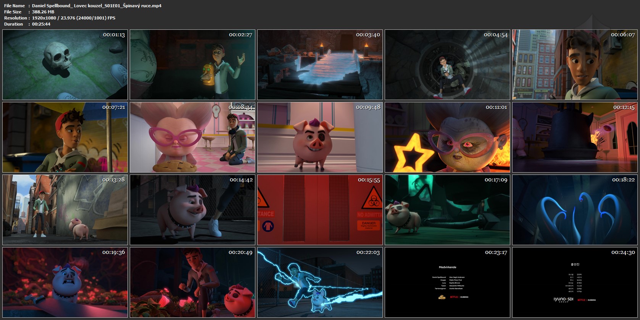Viewport: 640px width, 320px height.
Task: Open the glowing stairs frame at 00:03:40
Action: coord(320,65)
